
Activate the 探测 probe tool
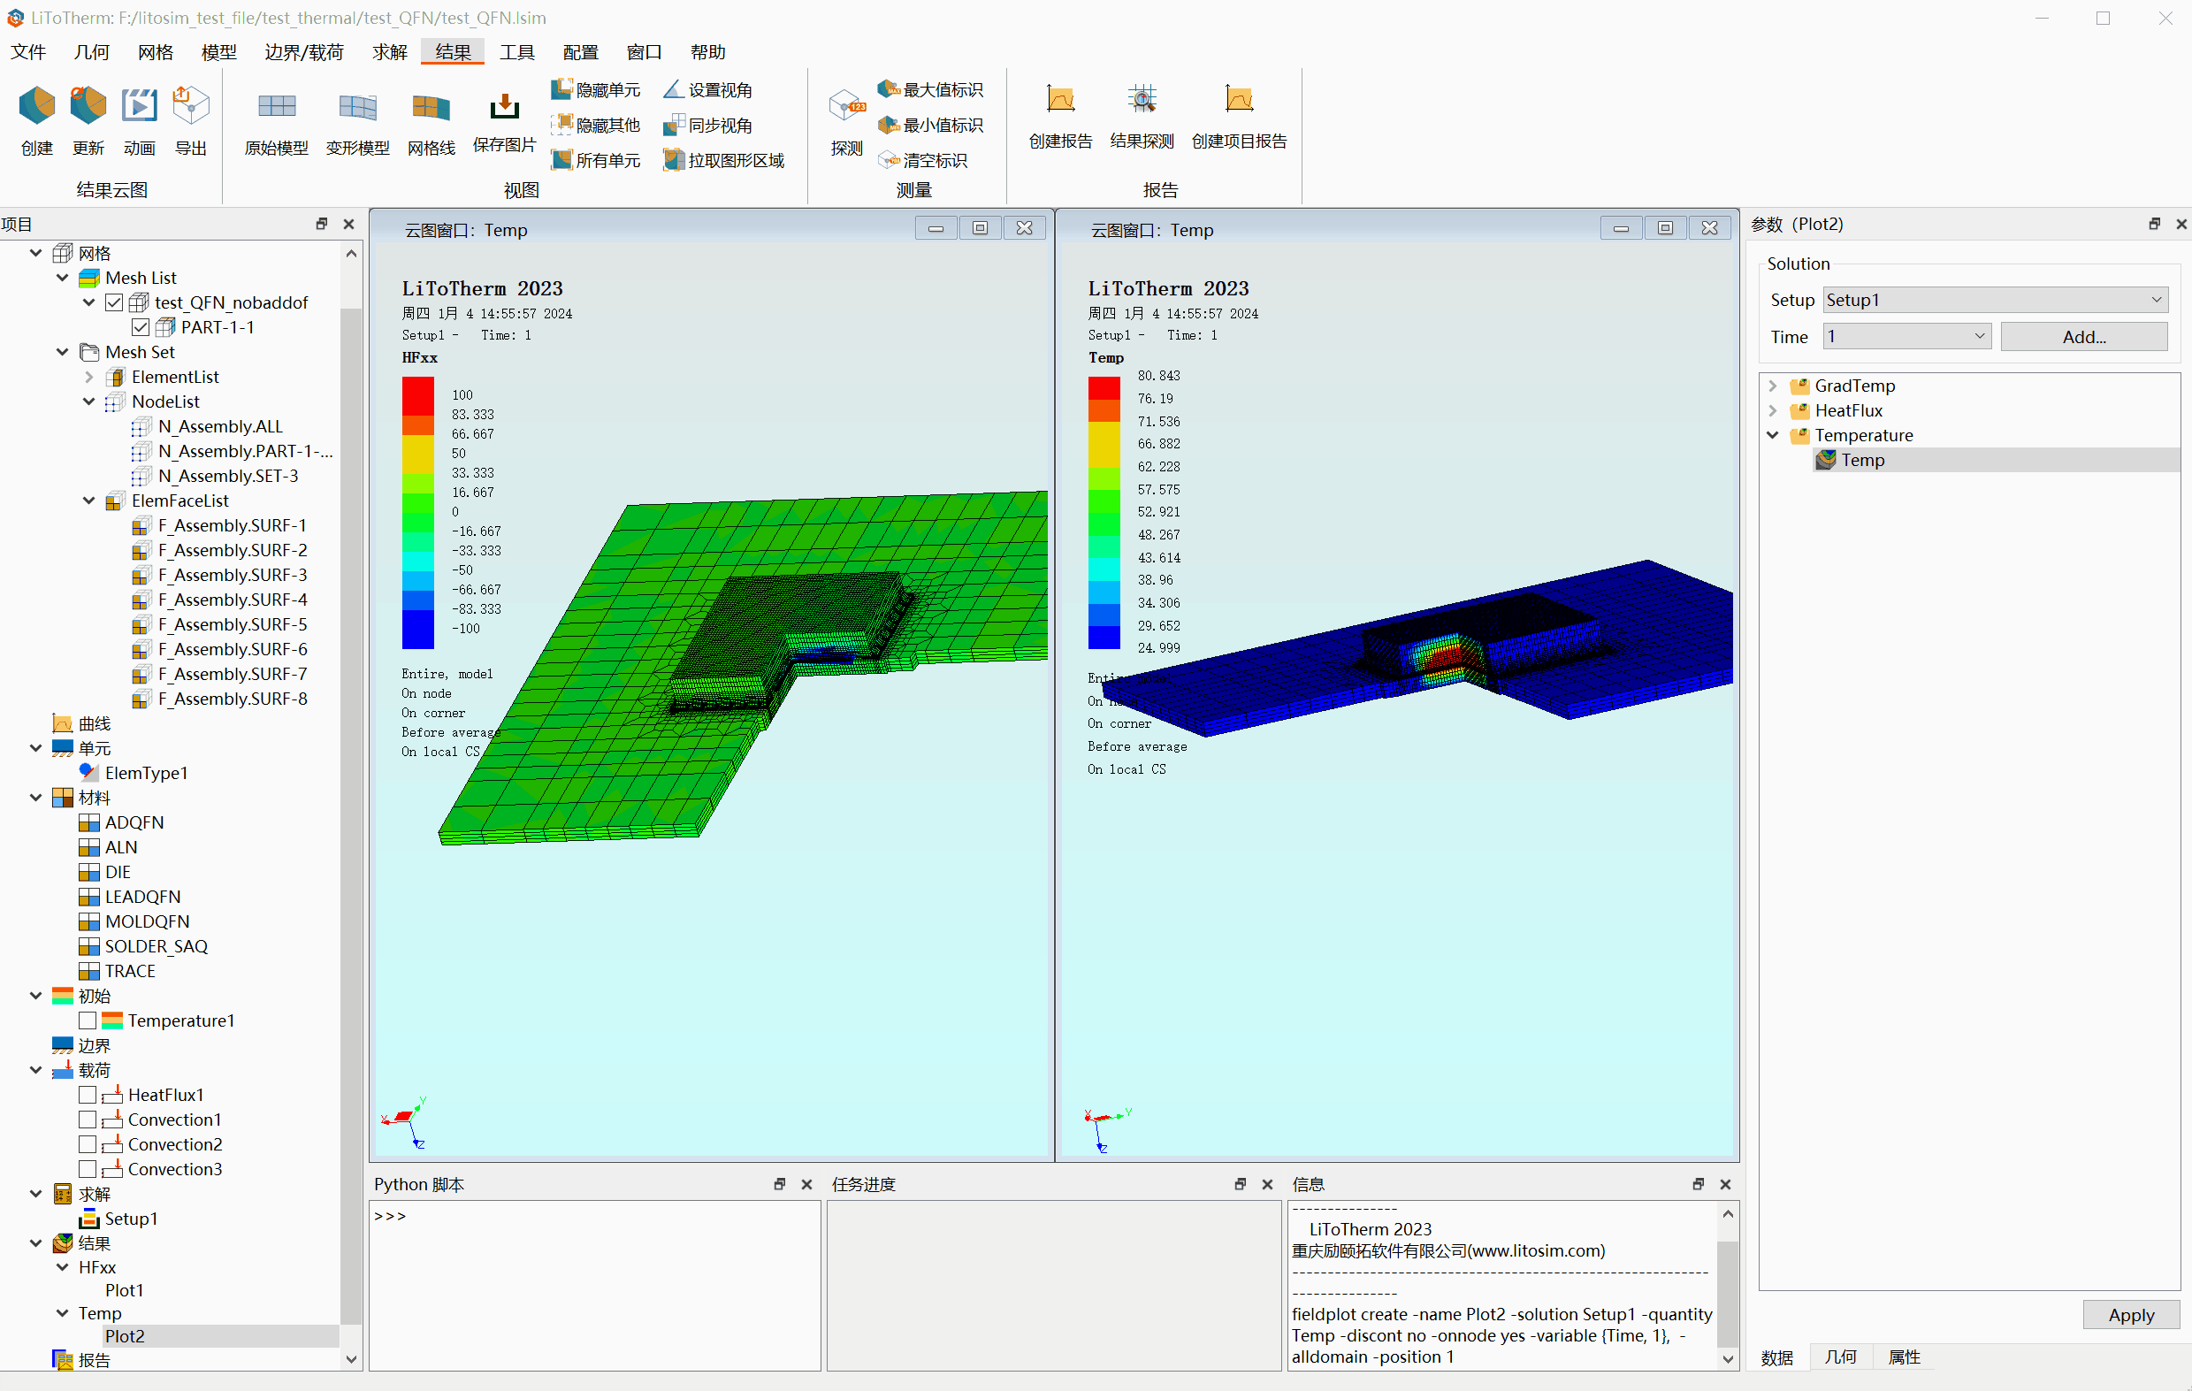point(846,107)
